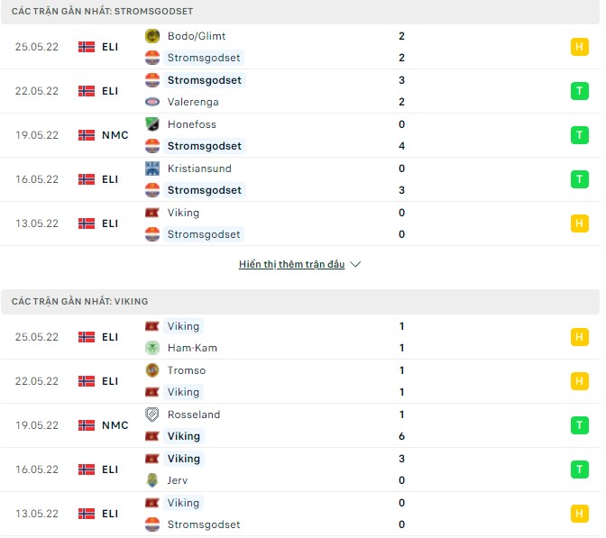Click the chevron beside 'Hiển thị thêm trận đấu'

[x=355, y=265]
